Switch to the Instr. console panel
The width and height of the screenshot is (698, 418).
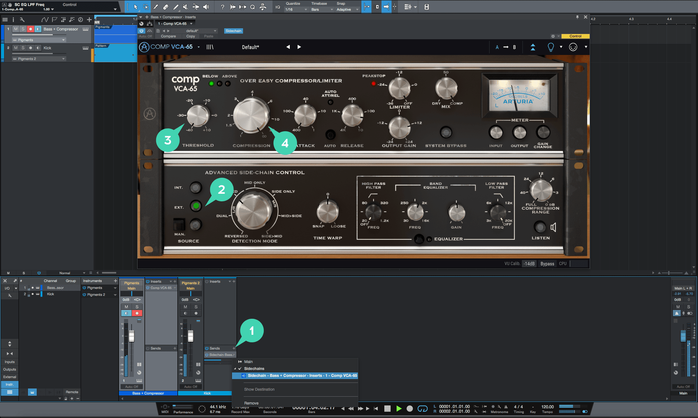click(x=9, y=385)
